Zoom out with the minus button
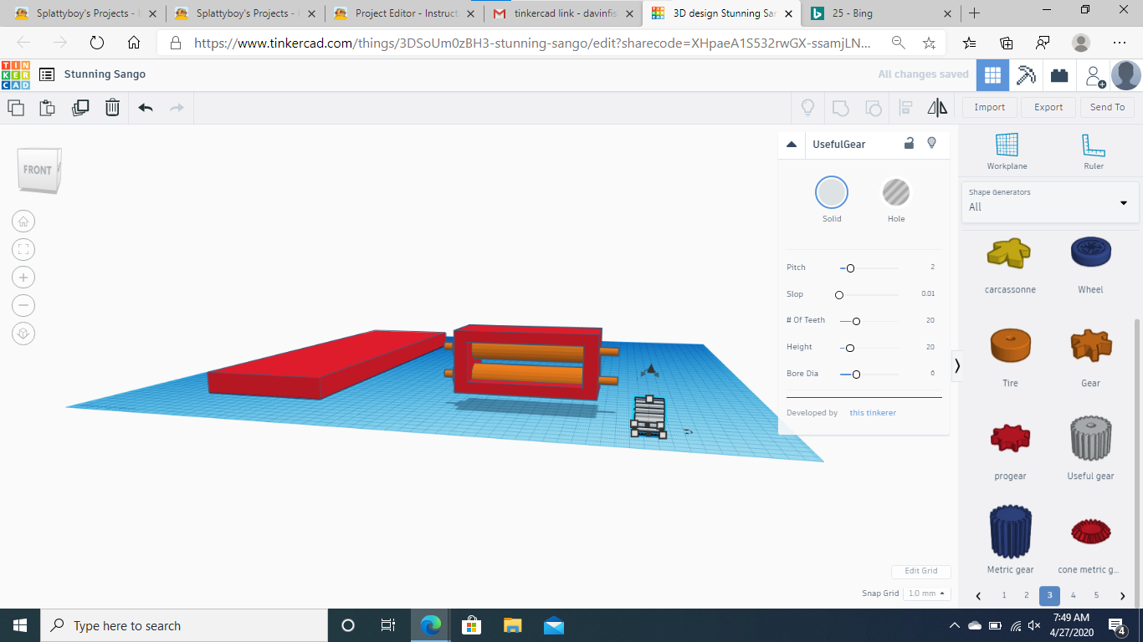The height and width of the screenshot is (642, 1143). point(23,305)
